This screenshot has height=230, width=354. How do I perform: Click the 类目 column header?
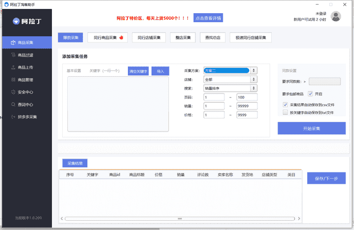click(291, 174)
